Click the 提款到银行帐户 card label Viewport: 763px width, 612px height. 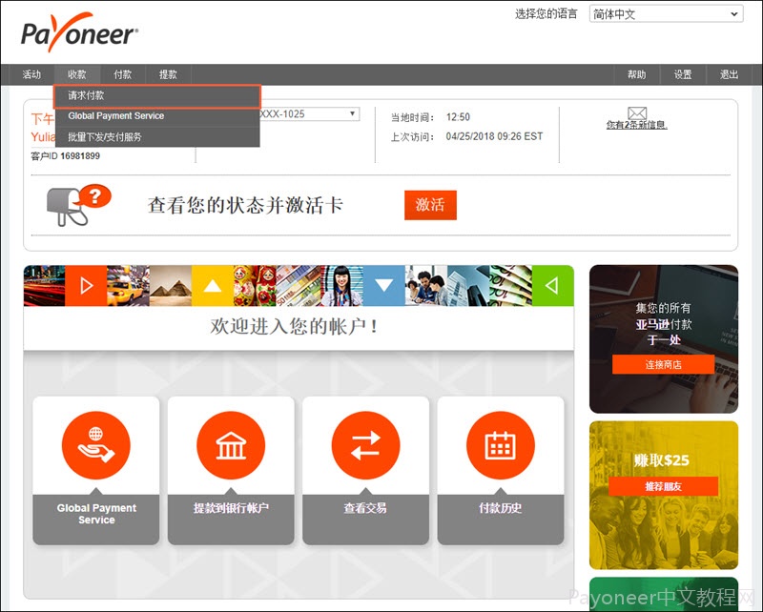point(231,508)
